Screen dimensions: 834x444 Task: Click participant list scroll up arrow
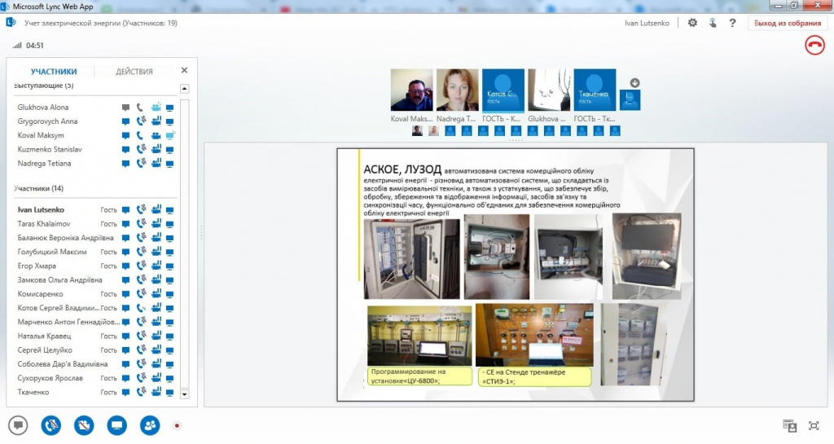pyautogui.click(x=185, y=89)
